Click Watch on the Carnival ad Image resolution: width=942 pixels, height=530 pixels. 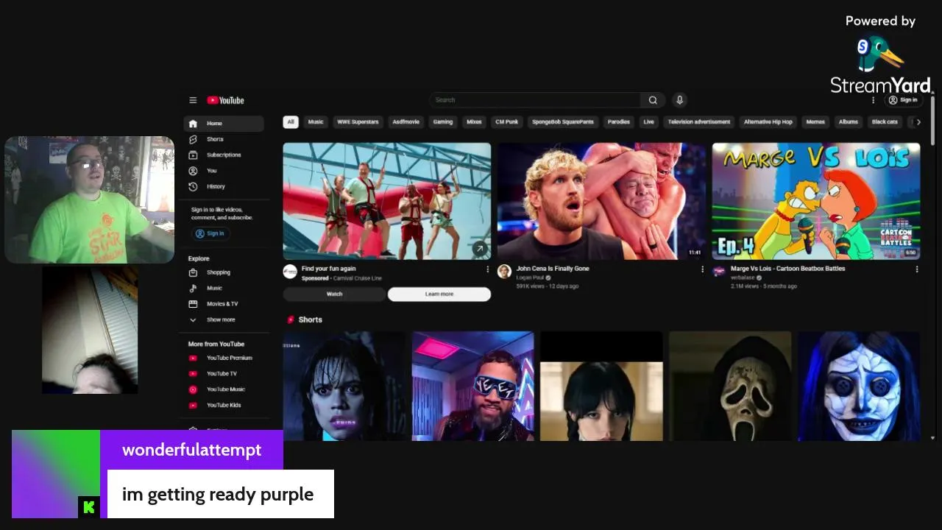(334, 294)
